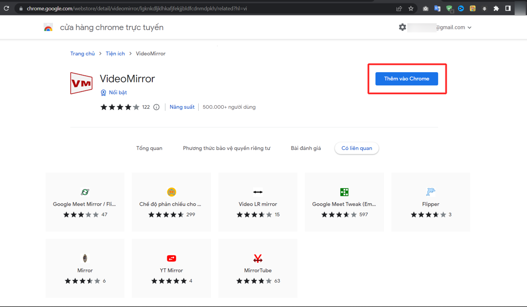This screenshot has width=527, height=307.
Task: Open the Google Translate extension icon
Action: coord(437,9)
